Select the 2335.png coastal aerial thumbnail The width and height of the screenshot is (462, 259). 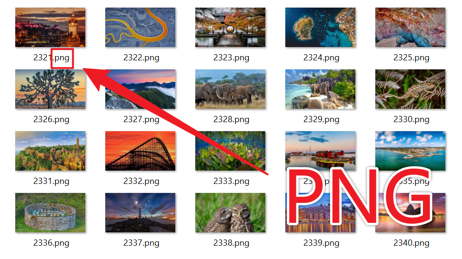[x=410, y=151]
